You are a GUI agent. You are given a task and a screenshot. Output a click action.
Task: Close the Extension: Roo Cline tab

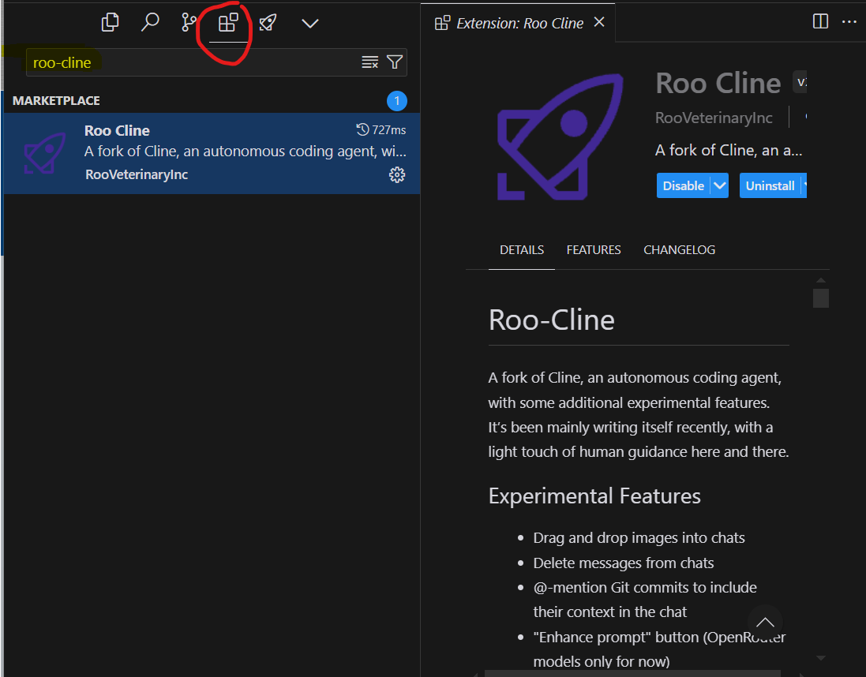(599, 22)
